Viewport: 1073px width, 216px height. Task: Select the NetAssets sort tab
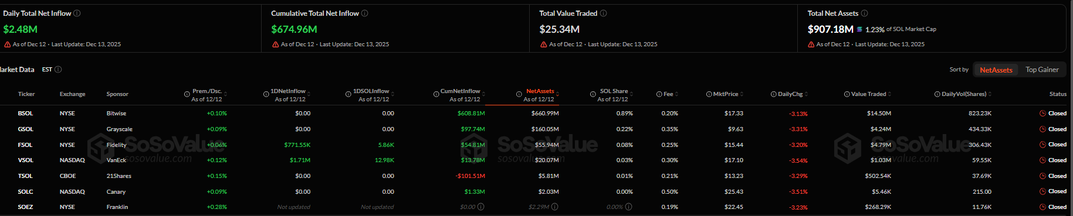(x=996, y=70)
